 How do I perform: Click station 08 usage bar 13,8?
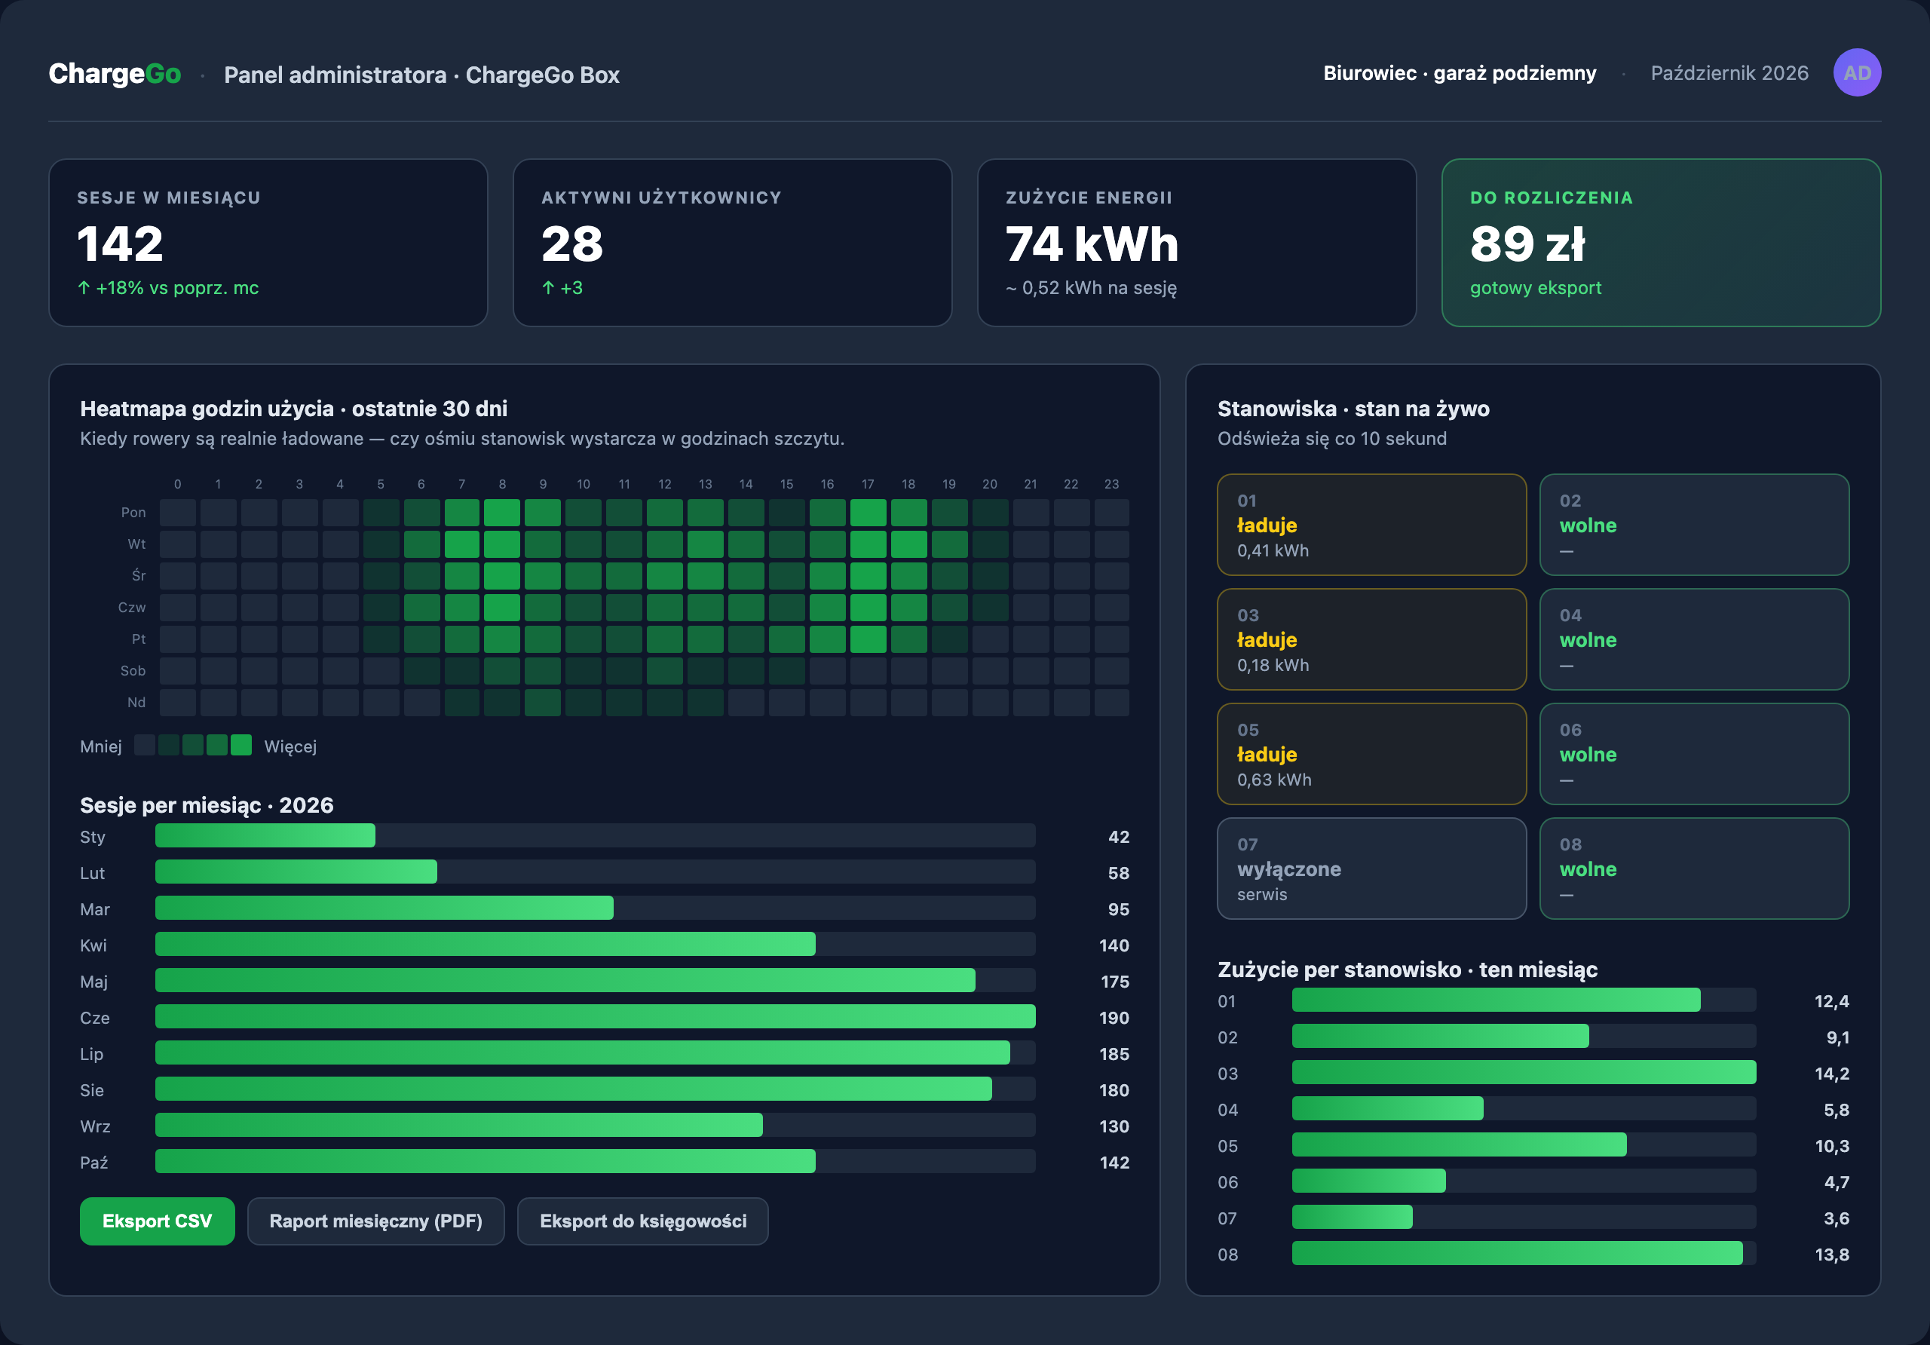tap(1518, 1252)
